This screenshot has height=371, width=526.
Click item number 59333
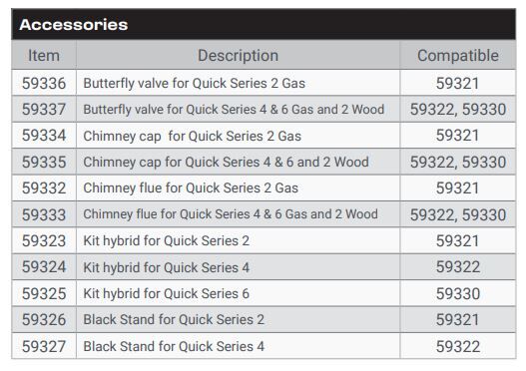pyautogui.click(x=44, y=214)
